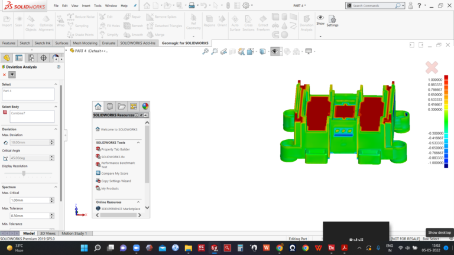
Task: Open the Ref Geometry dropdown
Action: 193,37
